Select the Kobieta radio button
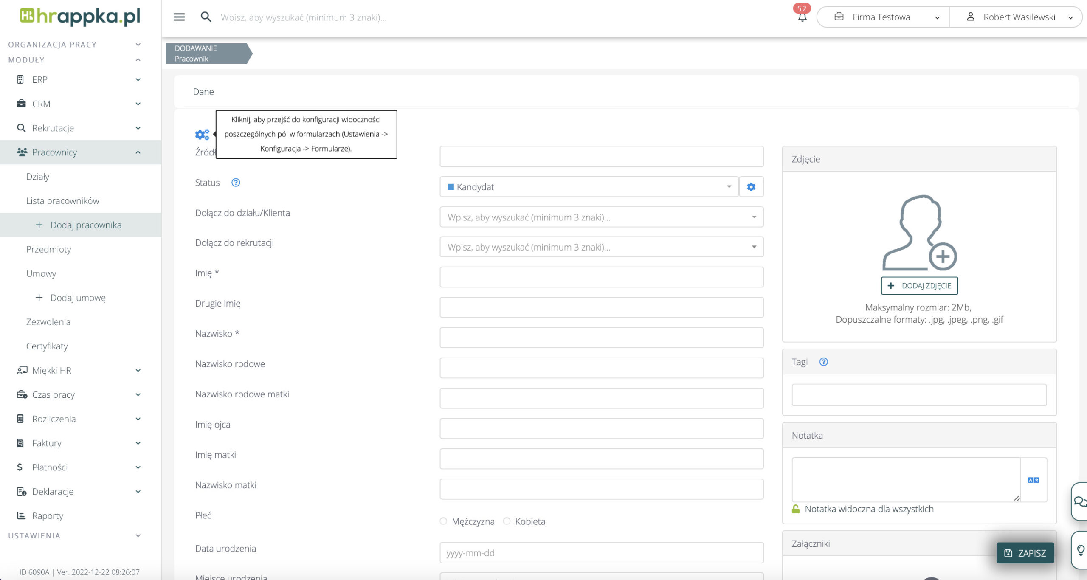Viewport: 1087px width, 580px height. tap(507, 521)
